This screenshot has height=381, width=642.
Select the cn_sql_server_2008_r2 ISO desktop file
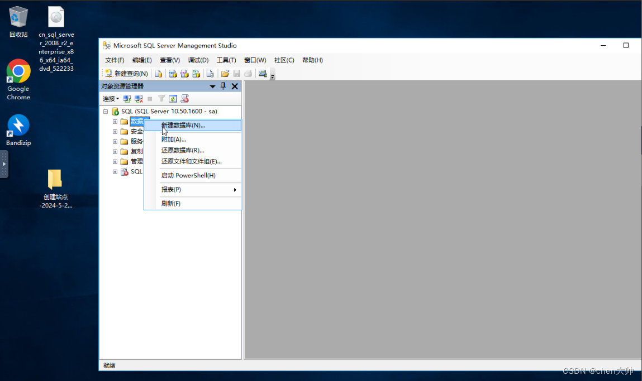[56, 39]
